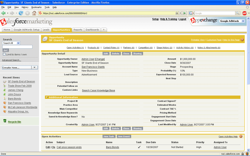Open the Search All dropdown
250x156 pixels.
(11, 43)
